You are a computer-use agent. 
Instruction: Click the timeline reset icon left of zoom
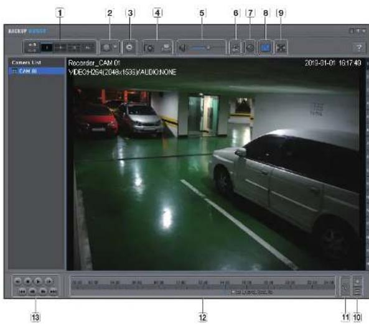(x=345, y=287)
